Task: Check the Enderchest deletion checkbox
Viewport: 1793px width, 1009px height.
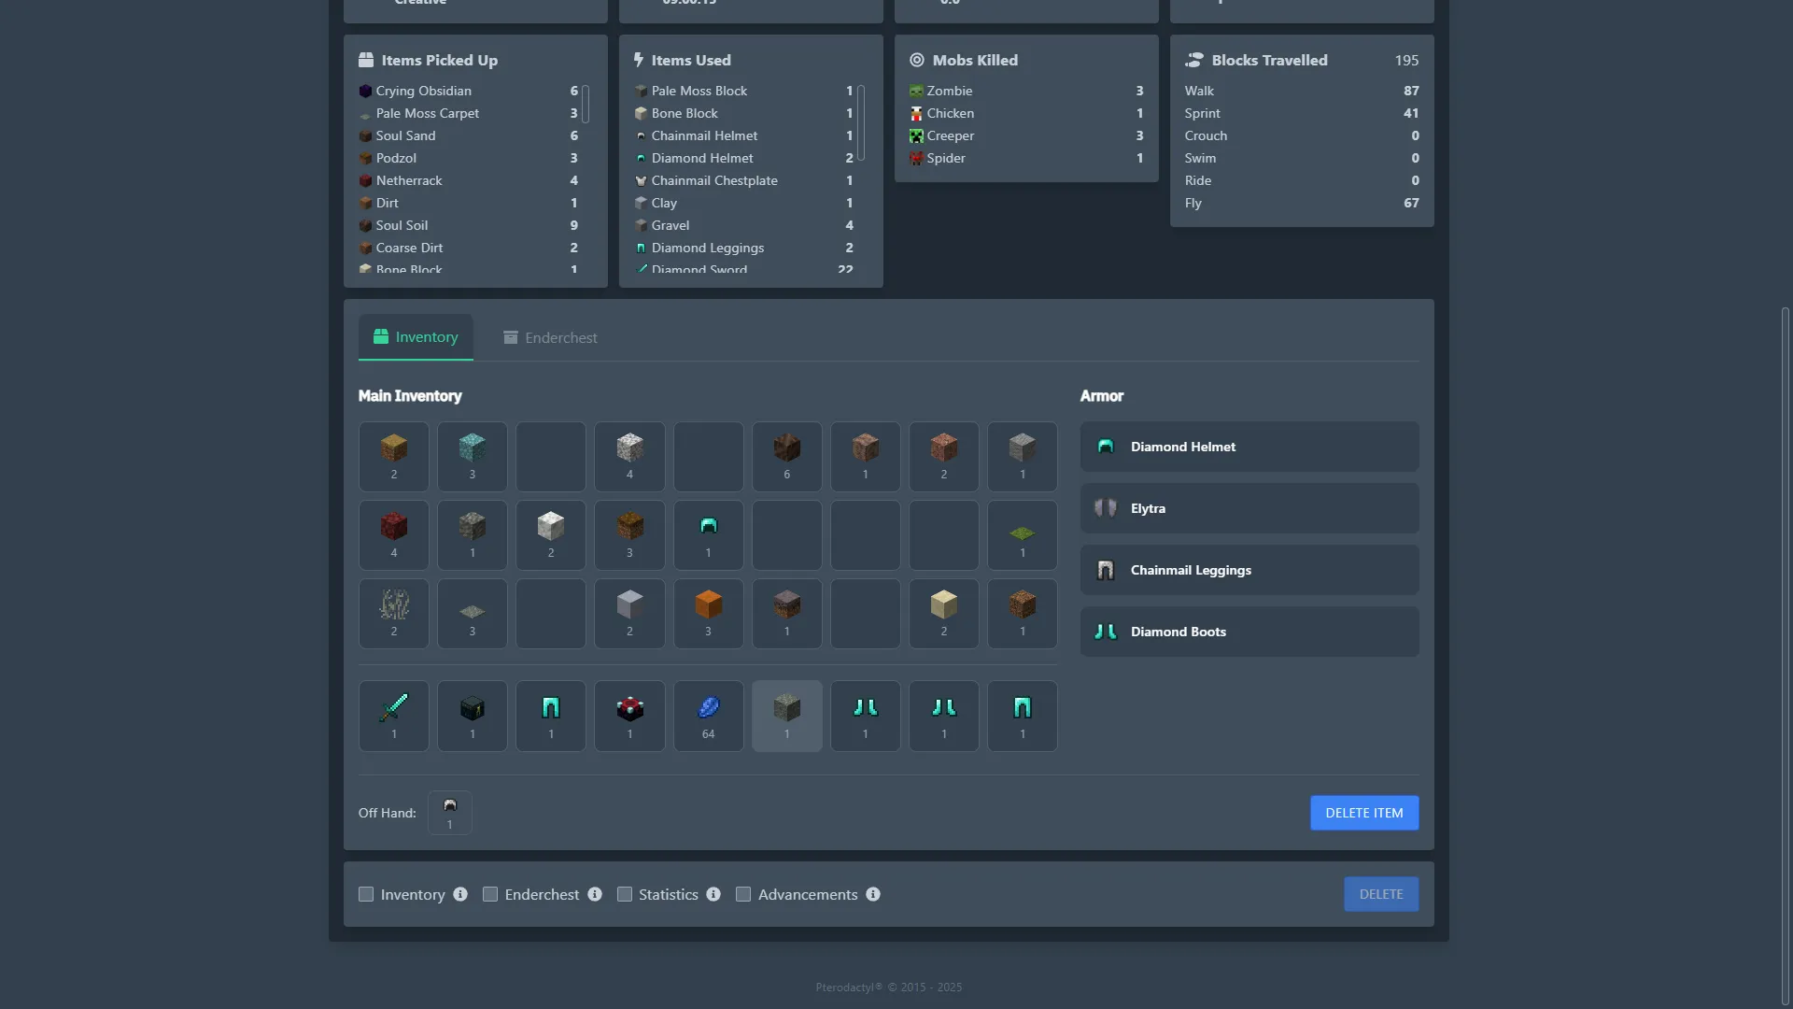Action: pos(490,894)
